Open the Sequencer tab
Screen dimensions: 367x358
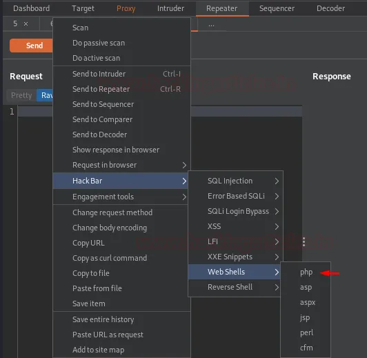(x=277, y=8)
